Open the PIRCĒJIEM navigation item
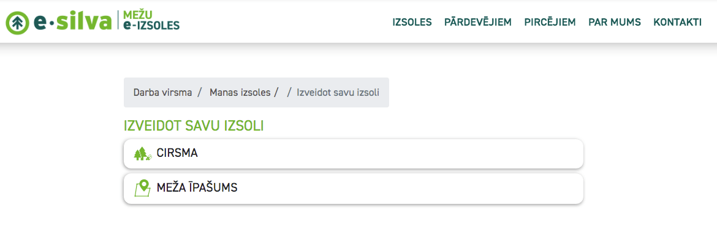The width and height of the screenshot is (717, 235). (550, 23)
